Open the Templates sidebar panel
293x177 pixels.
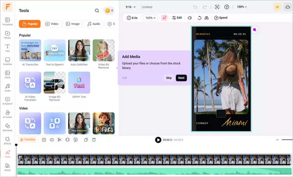7,21
